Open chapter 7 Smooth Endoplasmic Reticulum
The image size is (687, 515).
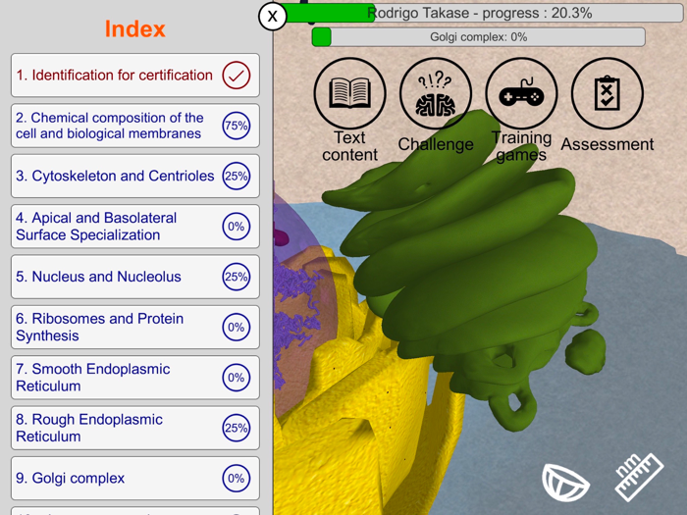point(135,378)
